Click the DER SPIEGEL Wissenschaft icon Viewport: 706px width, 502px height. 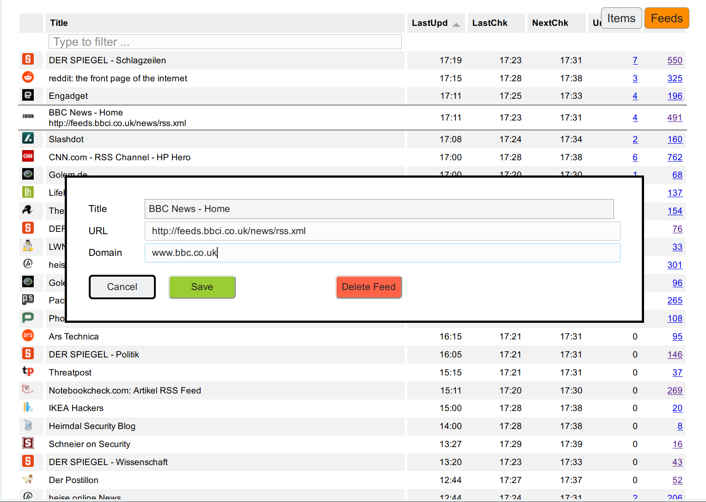pos(28,461)
